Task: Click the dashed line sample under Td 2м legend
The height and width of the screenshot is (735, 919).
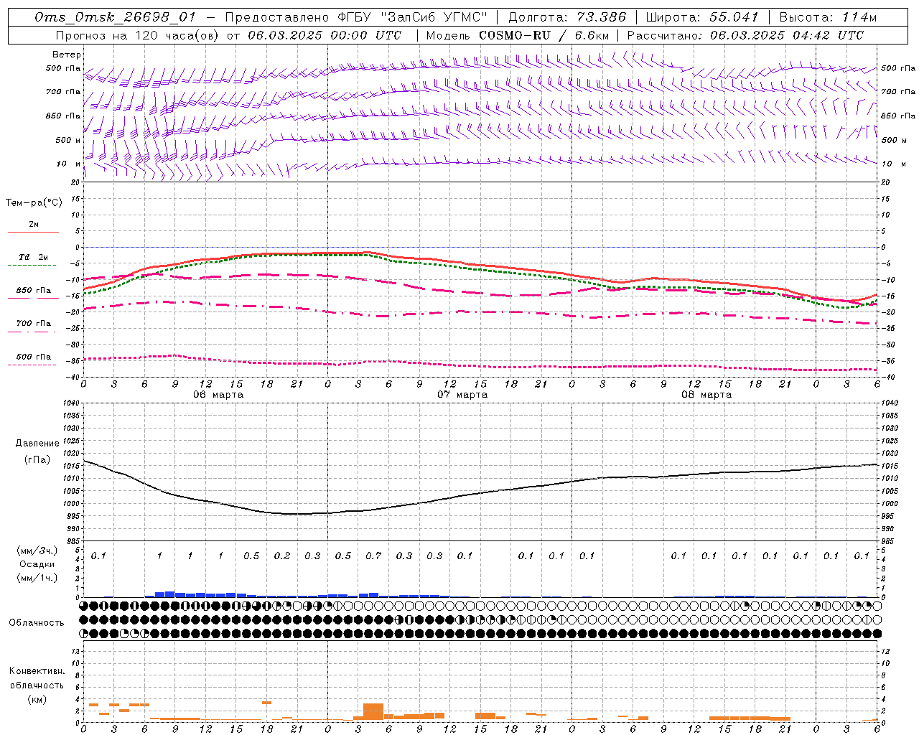Action: 33,266
